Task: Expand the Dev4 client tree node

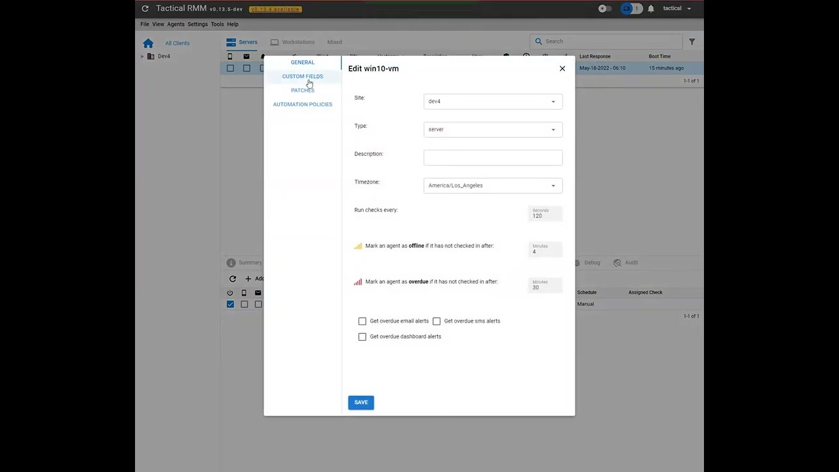Action: (x=142, y=56)
